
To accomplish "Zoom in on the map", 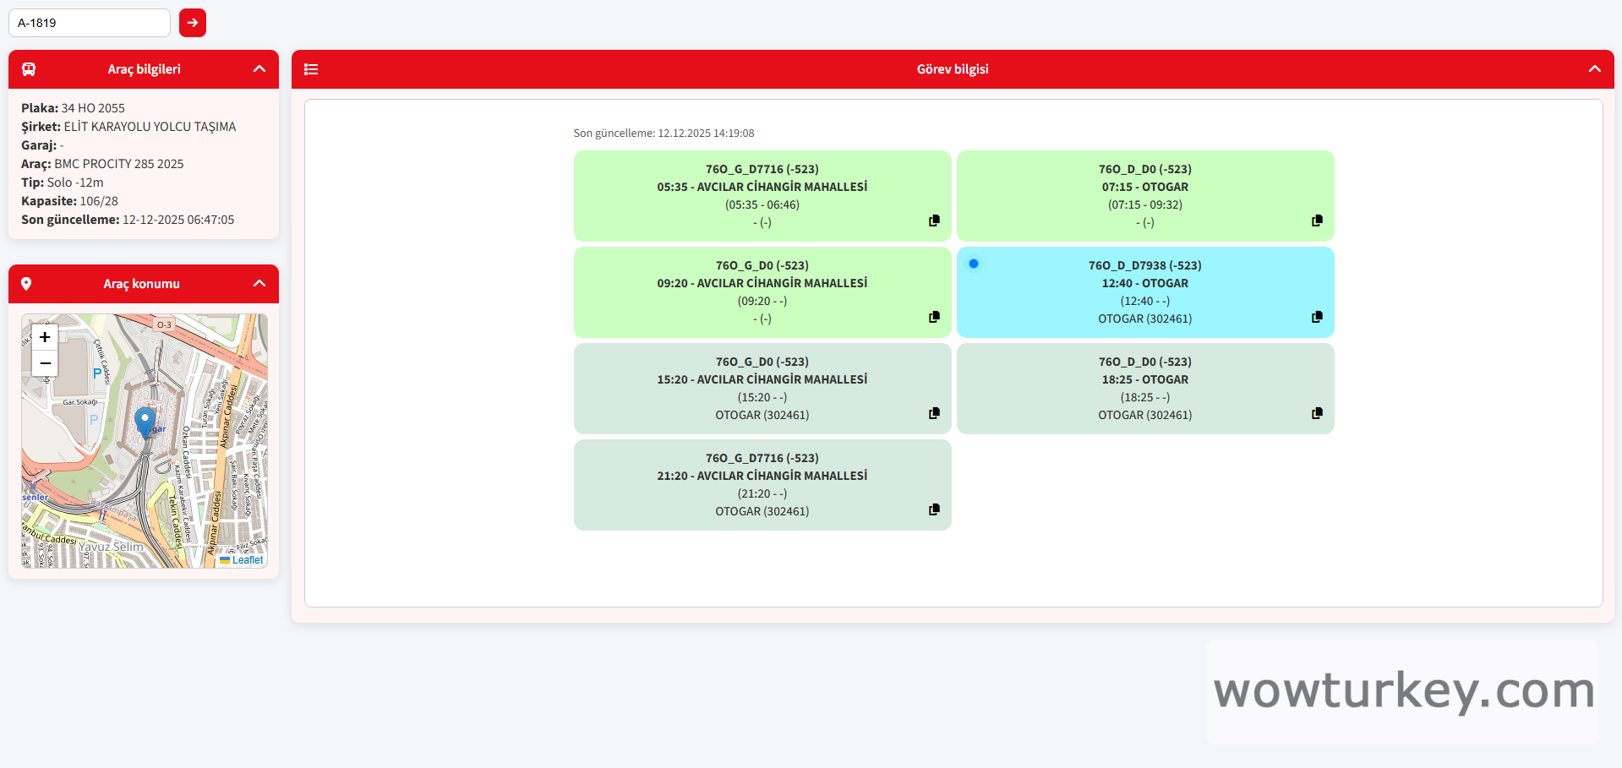I will pyautogui.click(x=45, y=337).
